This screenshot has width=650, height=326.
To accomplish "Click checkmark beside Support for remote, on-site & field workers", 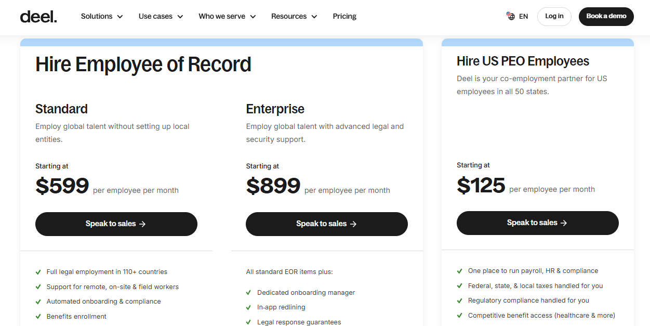I will point(38,287).
